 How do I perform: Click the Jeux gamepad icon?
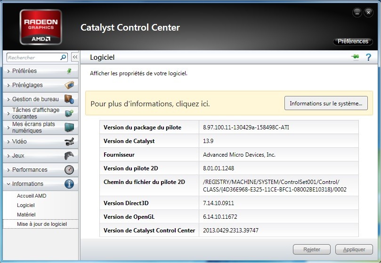pos(69,155)
